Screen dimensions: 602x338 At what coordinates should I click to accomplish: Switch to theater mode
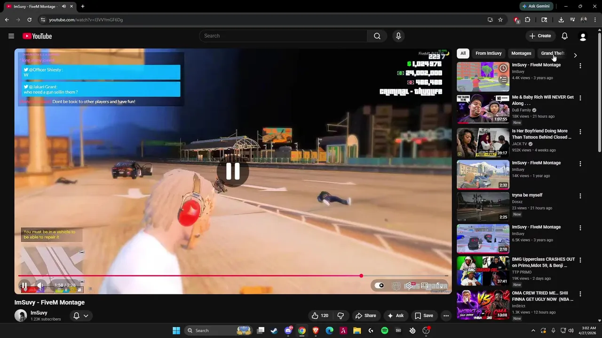[x=425, y=285]
